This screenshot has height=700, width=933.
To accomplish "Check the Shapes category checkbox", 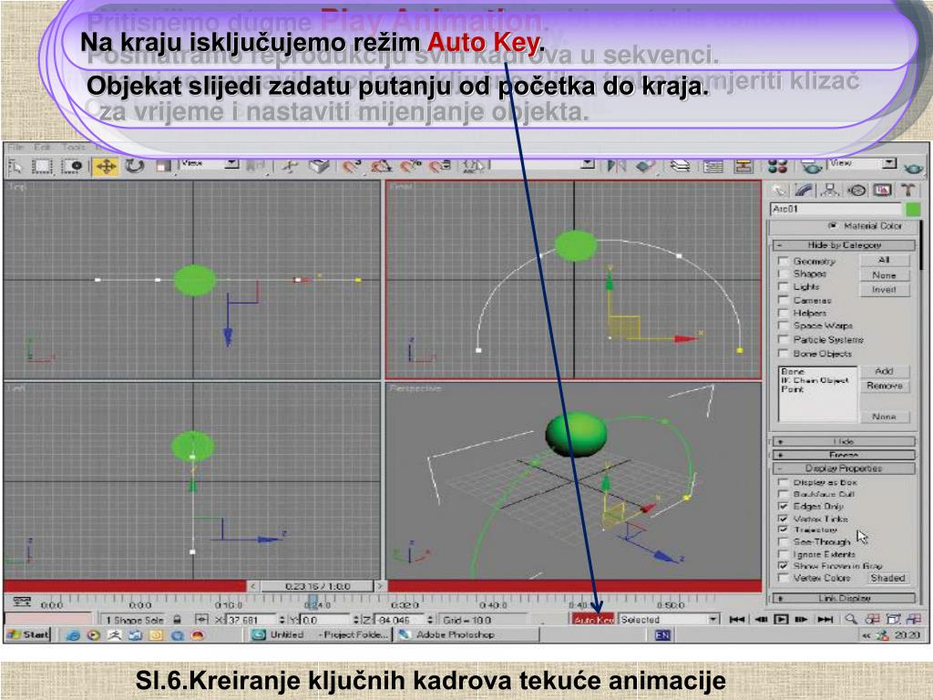I will [783, 273].
